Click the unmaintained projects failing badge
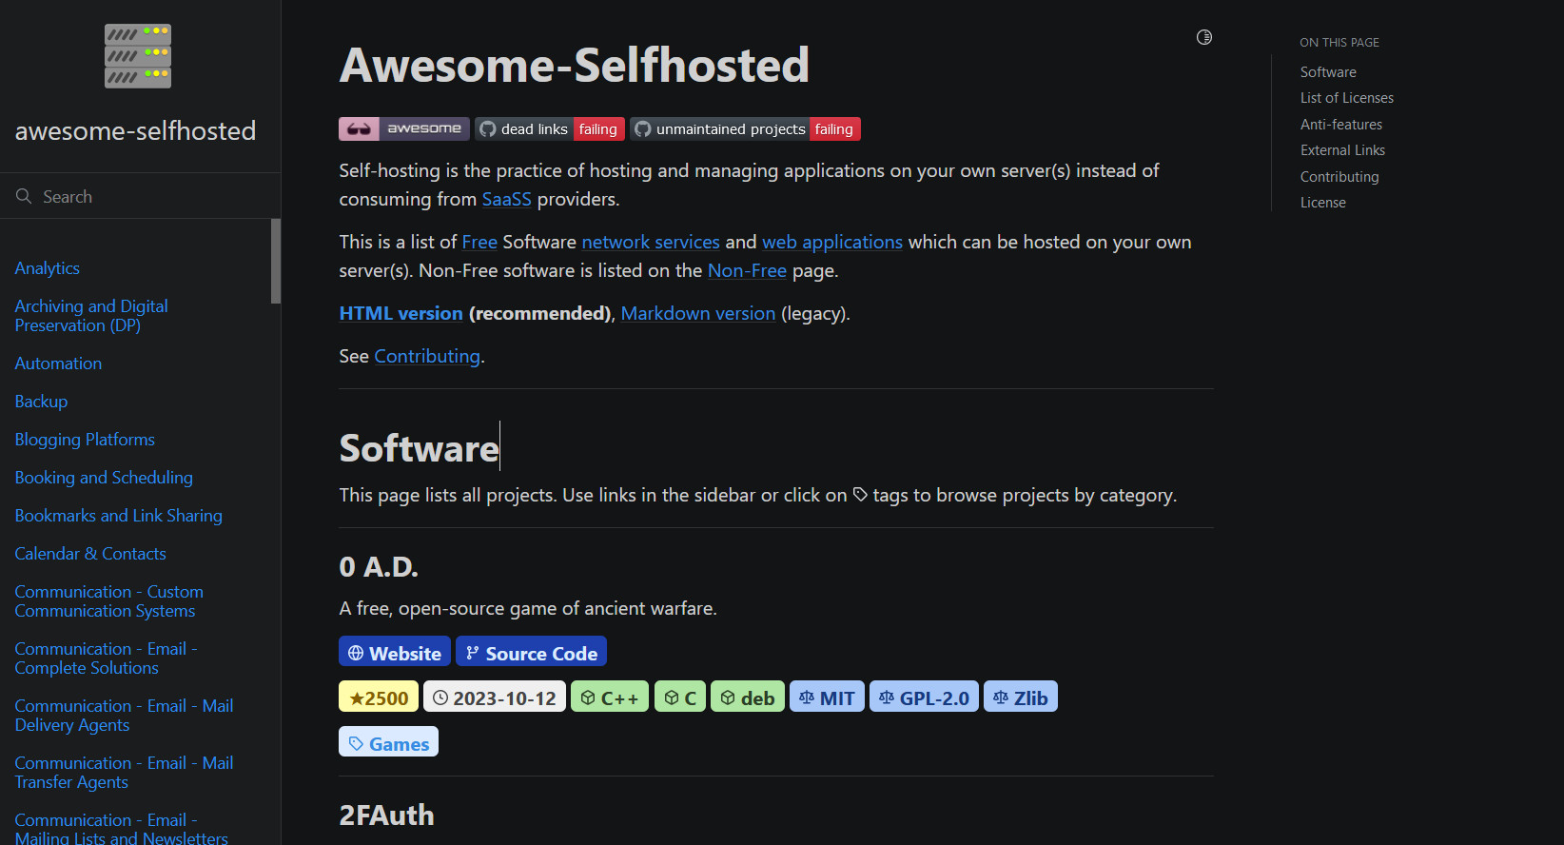The height and width of the screenshot is (845, 1564). 745,128
